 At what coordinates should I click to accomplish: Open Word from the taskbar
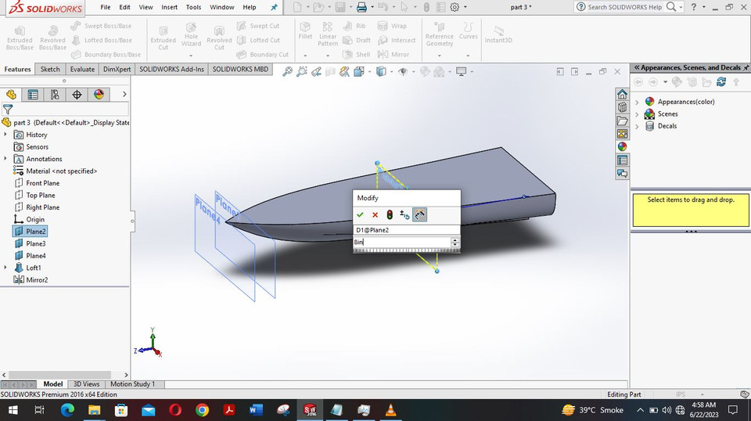tap(256, 410)
